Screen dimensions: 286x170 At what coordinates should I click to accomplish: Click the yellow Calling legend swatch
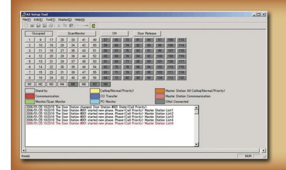pyautogui.click(x=95, y=91)
